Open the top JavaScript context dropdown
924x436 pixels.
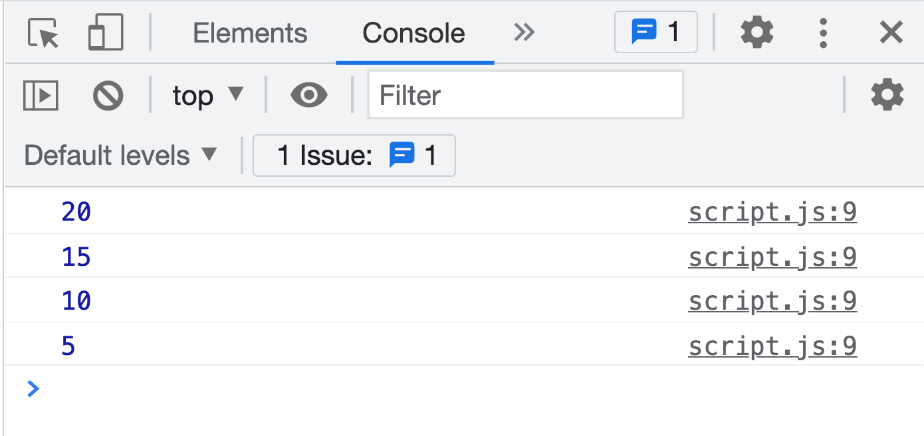pos(208,96)
